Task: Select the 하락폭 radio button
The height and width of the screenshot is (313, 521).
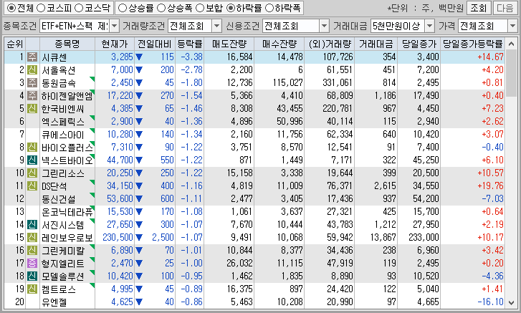Action: click(x=269, y=8)
